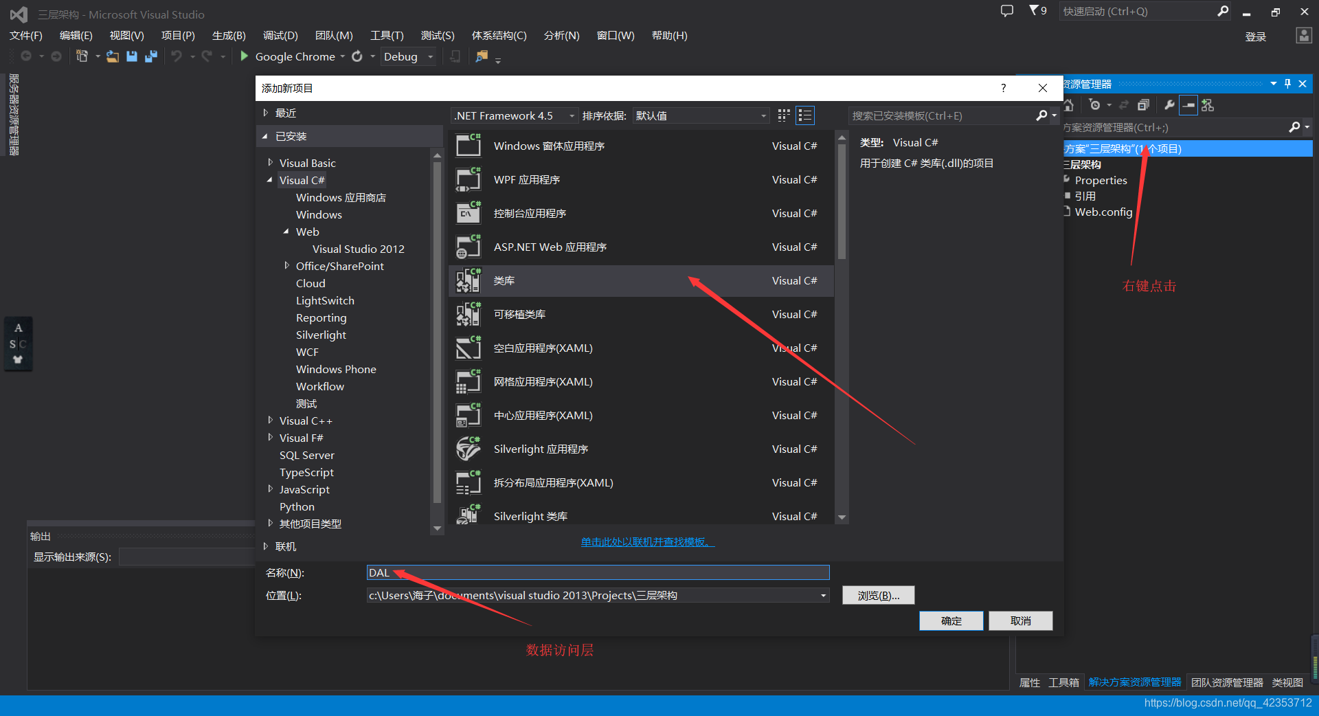1319x716 pixels.
Task: Select Windows Phone in the category tree
Action: pos(336,369)
